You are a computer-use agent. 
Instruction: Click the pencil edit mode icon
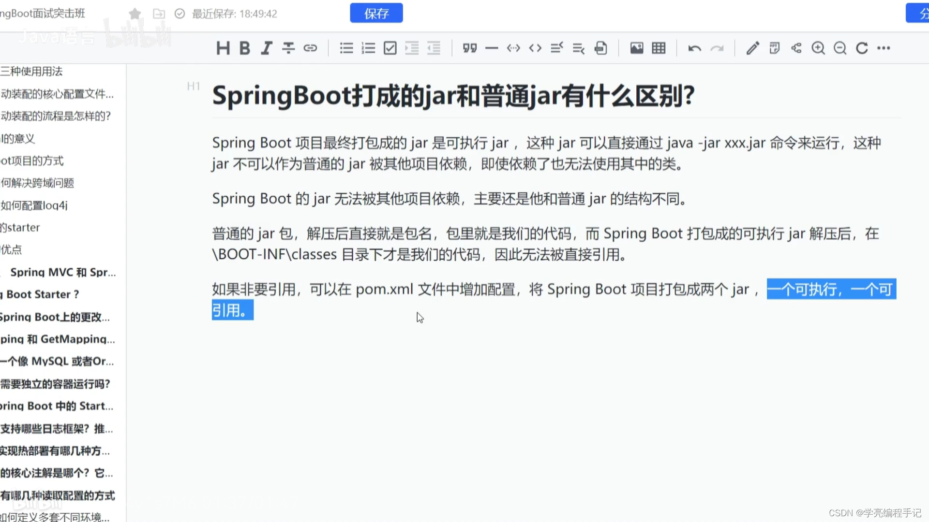[753, 48]
